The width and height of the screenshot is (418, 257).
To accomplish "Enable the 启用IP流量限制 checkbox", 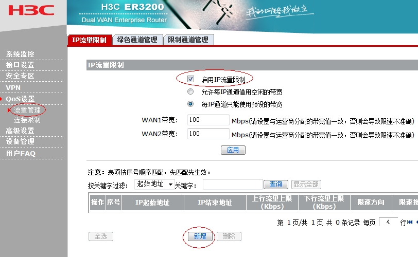I will coord(191,79).
